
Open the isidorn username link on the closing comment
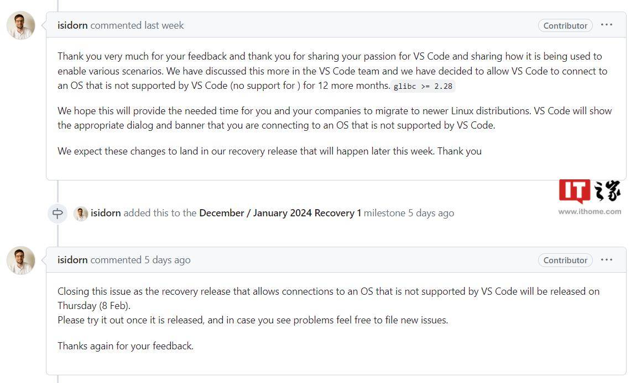coord(72,260)
